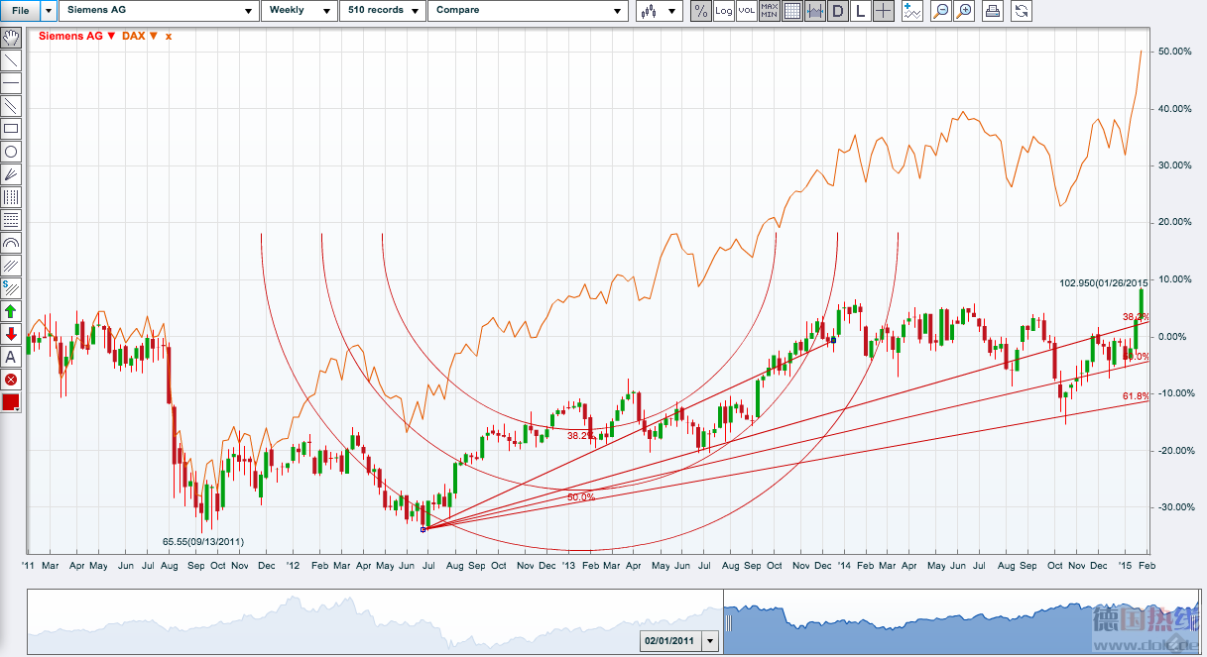
Task: Click the 65.55(09/13/2011) low label
Action: pos(203,542)
